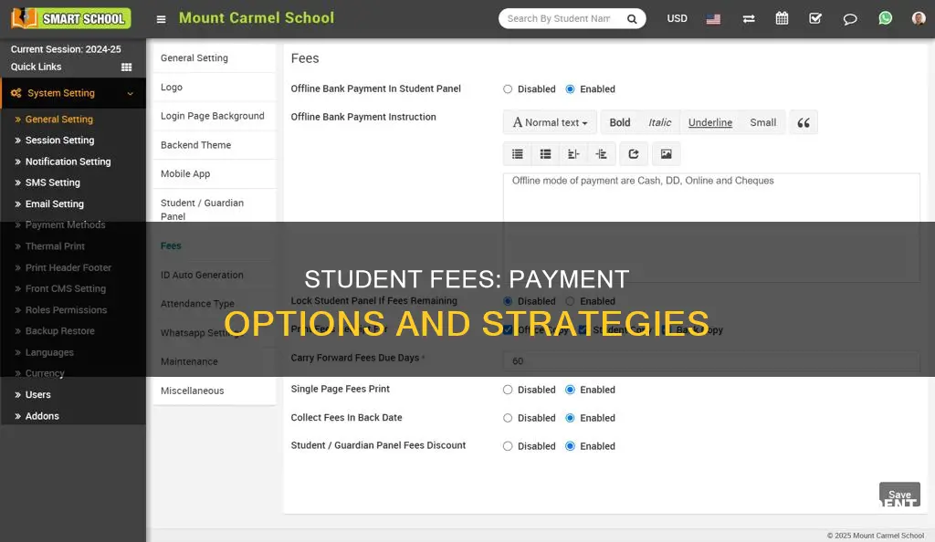This screenshot has width=935, height=542.
Task: Click into the payment instruction text area
Action: click(x=710, y=227)
